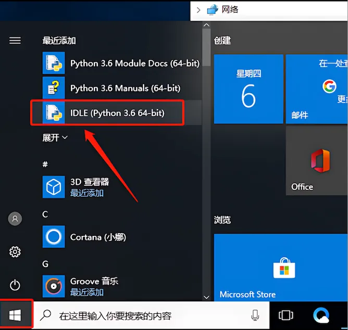This screenshot has width=348, height=330.
Task: Click the search magnifier icon
Action: pyautogui.click(x=45, y=315)
